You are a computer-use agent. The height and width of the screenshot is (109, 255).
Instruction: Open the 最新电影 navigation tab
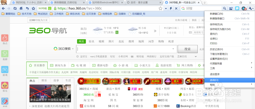tap(100, 65)
